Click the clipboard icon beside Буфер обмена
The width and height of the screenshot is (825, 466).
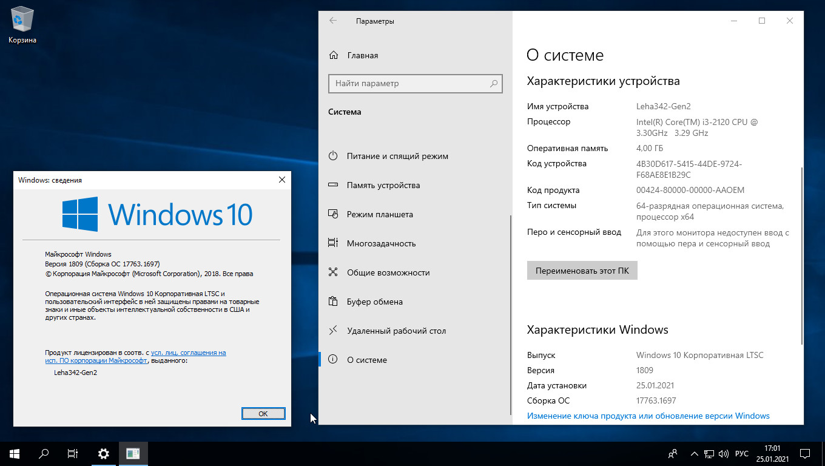point(333,302)
